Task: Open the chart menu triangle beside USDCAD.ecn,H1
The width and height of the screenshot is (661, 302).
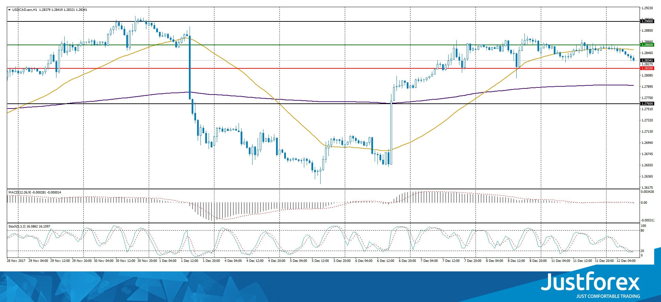Action: point(10,10)
